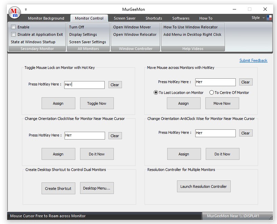Assign the Toggle Mouse Lock hotkey
The width and height of the screenshot is (277, 224).
tap(58, 103)
